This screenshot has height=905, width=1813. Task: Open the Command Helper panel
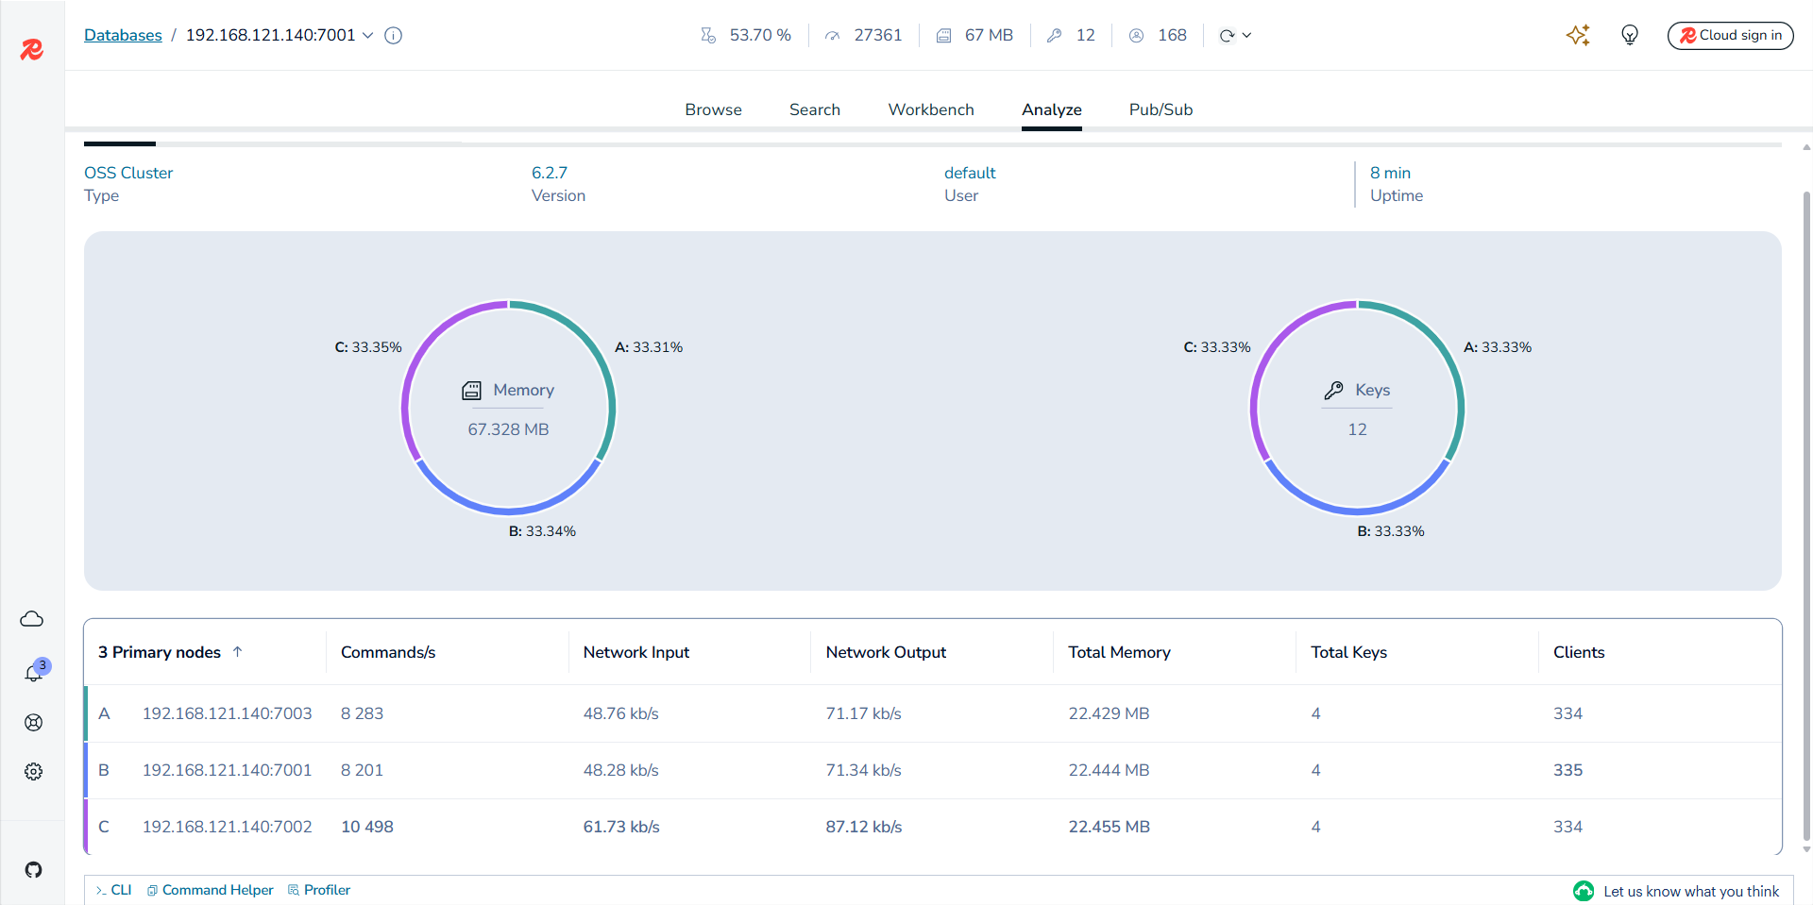211,890
